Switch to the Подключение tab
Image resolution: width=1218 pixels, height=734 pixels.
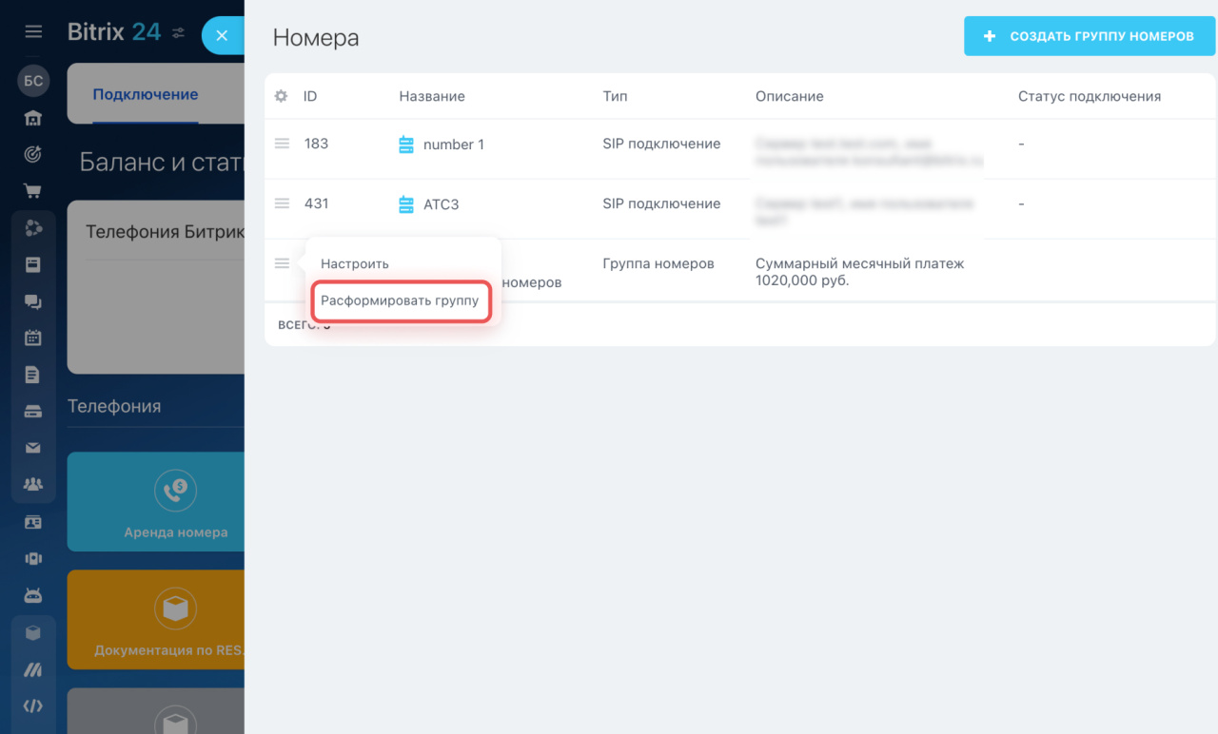coord(146,94)
